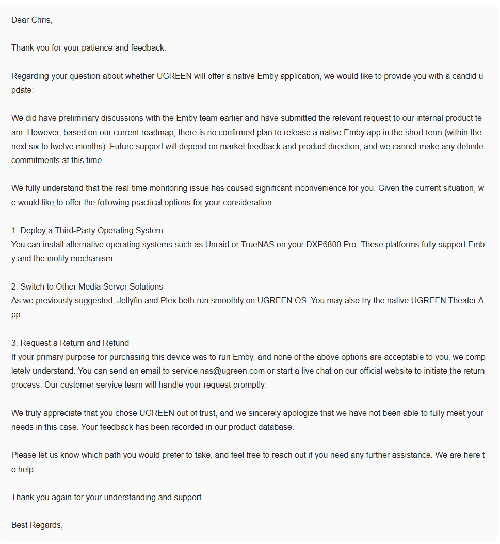Image resolution: width=500 pixels, height=544 pixels.
Task: Click 'commitments at this time.' line
Action: [58, 161]
